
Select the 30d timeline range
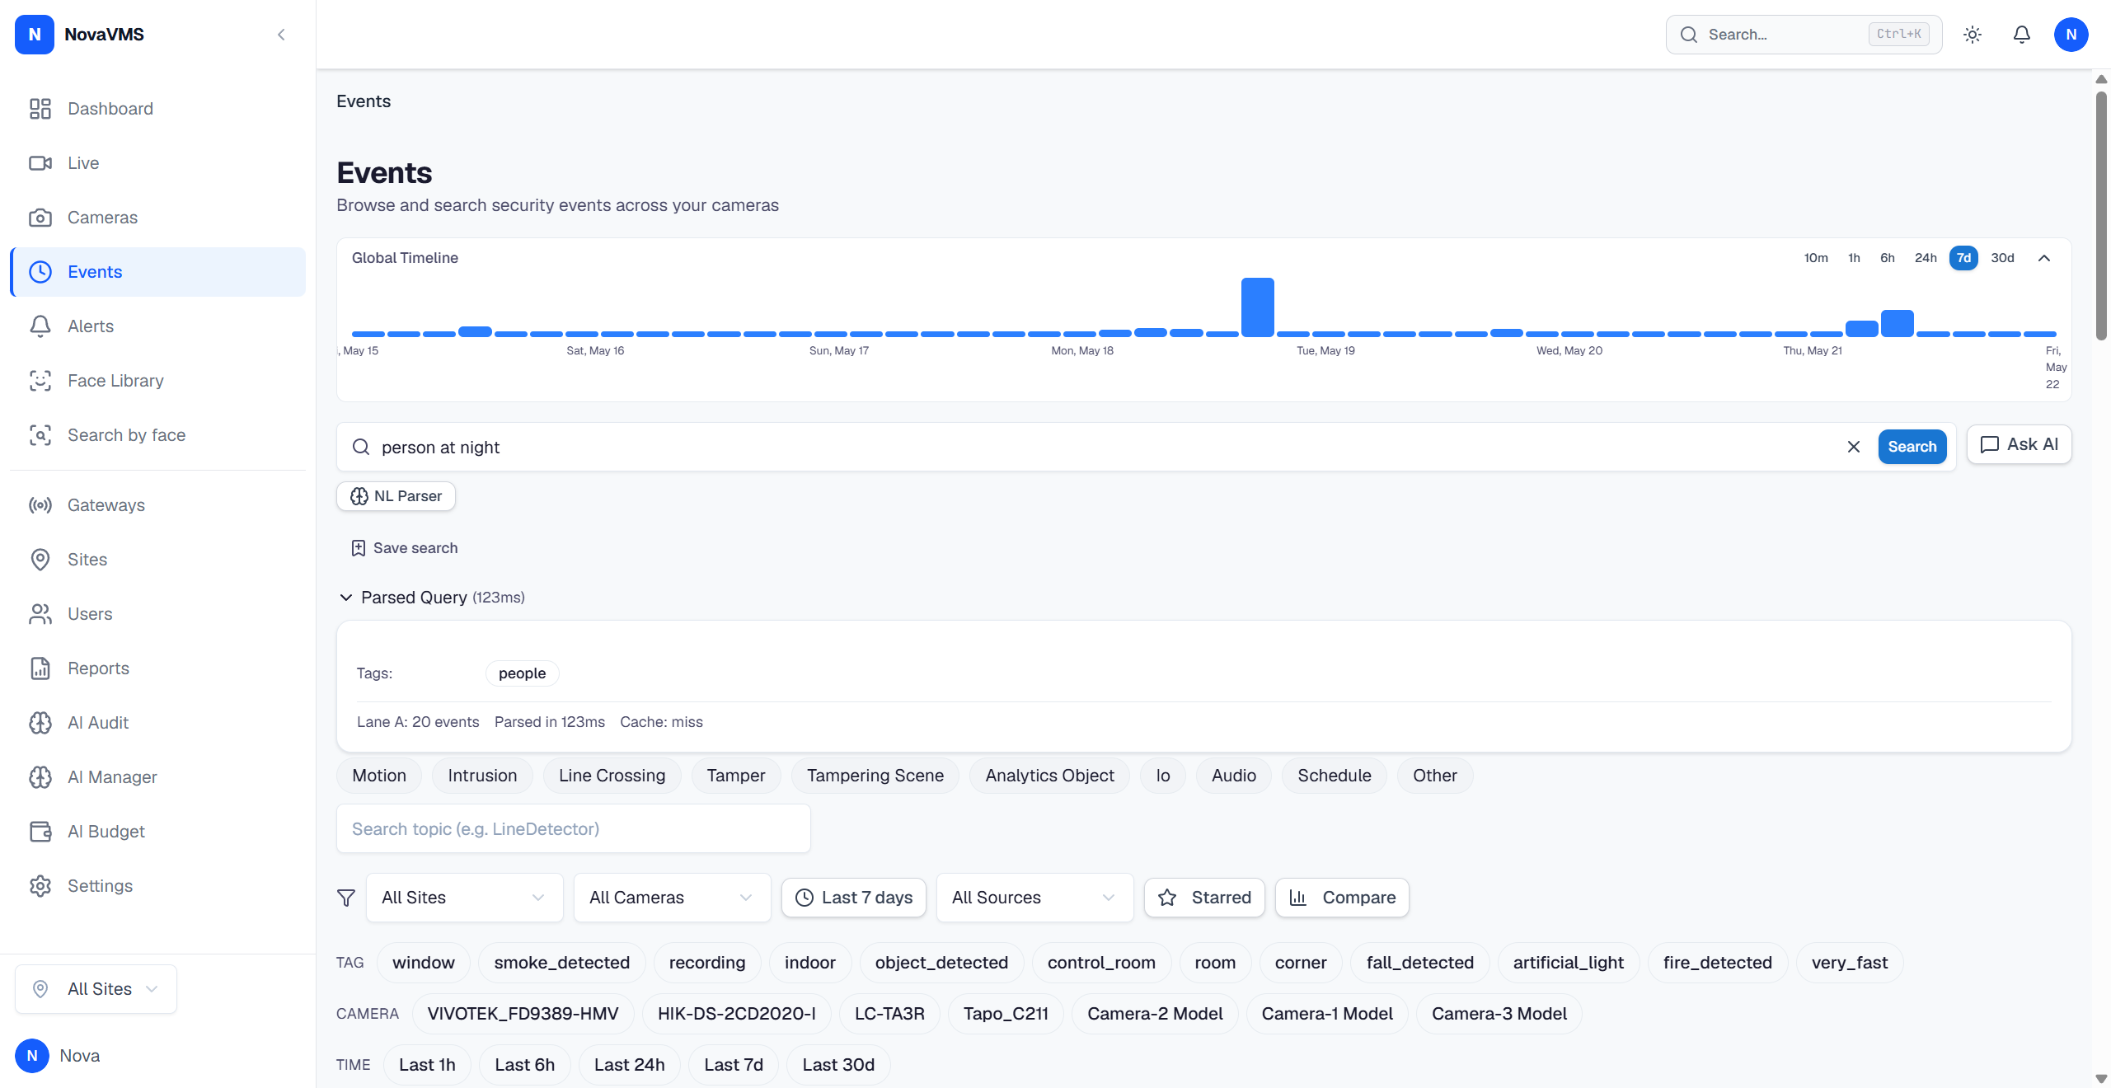click(x=2002, y=258)
